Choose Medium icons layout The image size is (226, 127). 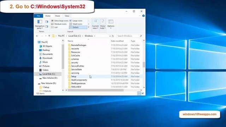(59, 24)
